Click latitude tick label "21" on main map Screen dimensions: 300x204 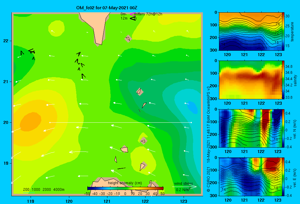point(6,82)
